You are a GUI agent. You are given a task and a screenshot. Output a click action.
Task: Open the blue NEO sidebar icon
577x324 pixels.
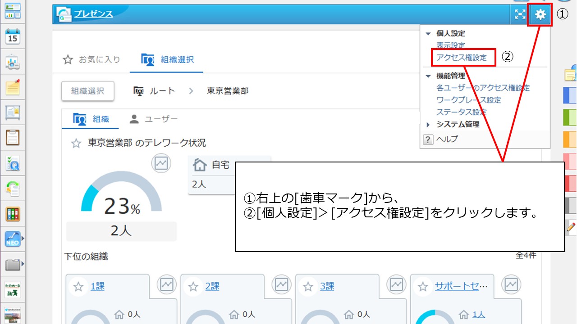pyautogui.click(x=13, y=239)
